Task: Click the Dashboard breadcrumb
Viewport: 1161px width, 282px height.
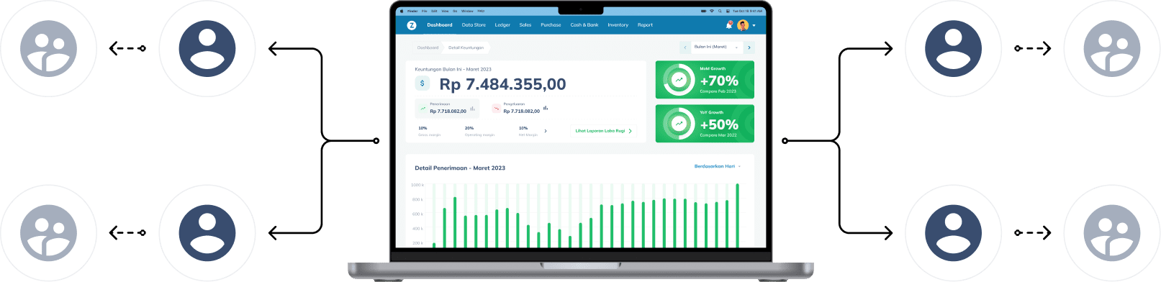Action: click(428, 47)
